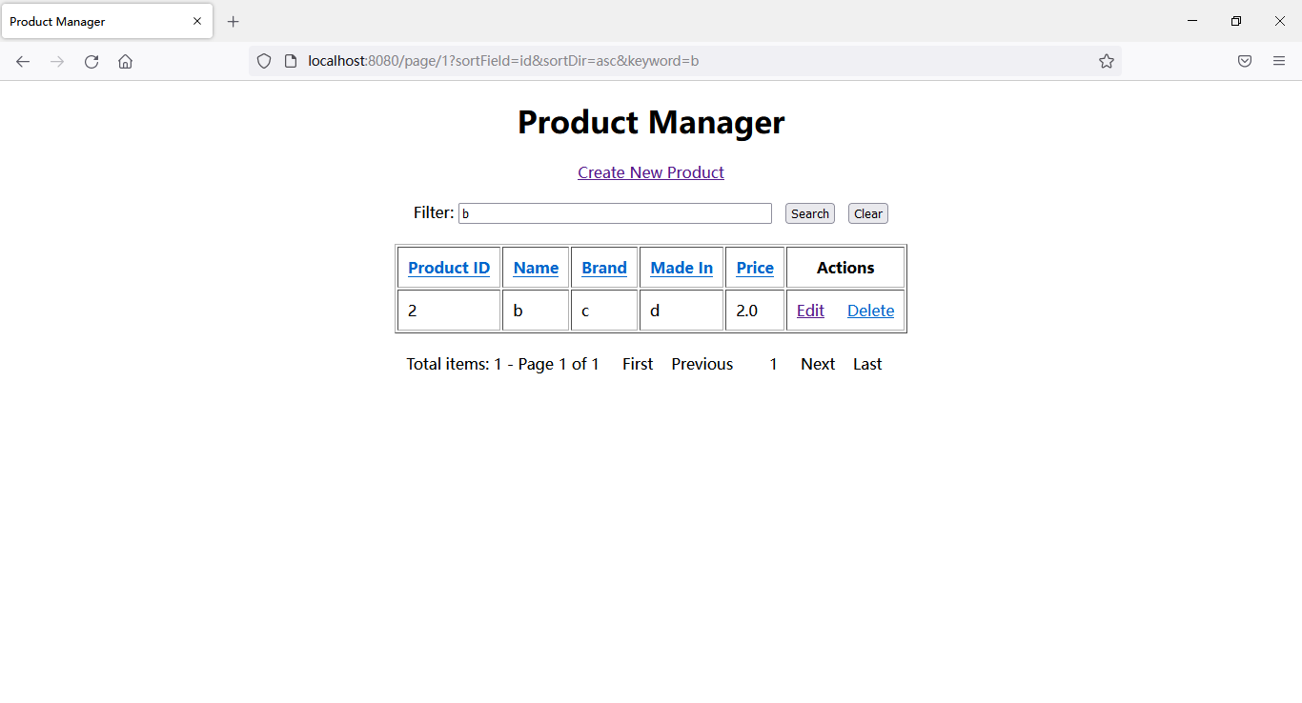This screenshot has height=703, width=1302.
Task: Click the tracking protection shield icon
Action: [x=264, y=61]
